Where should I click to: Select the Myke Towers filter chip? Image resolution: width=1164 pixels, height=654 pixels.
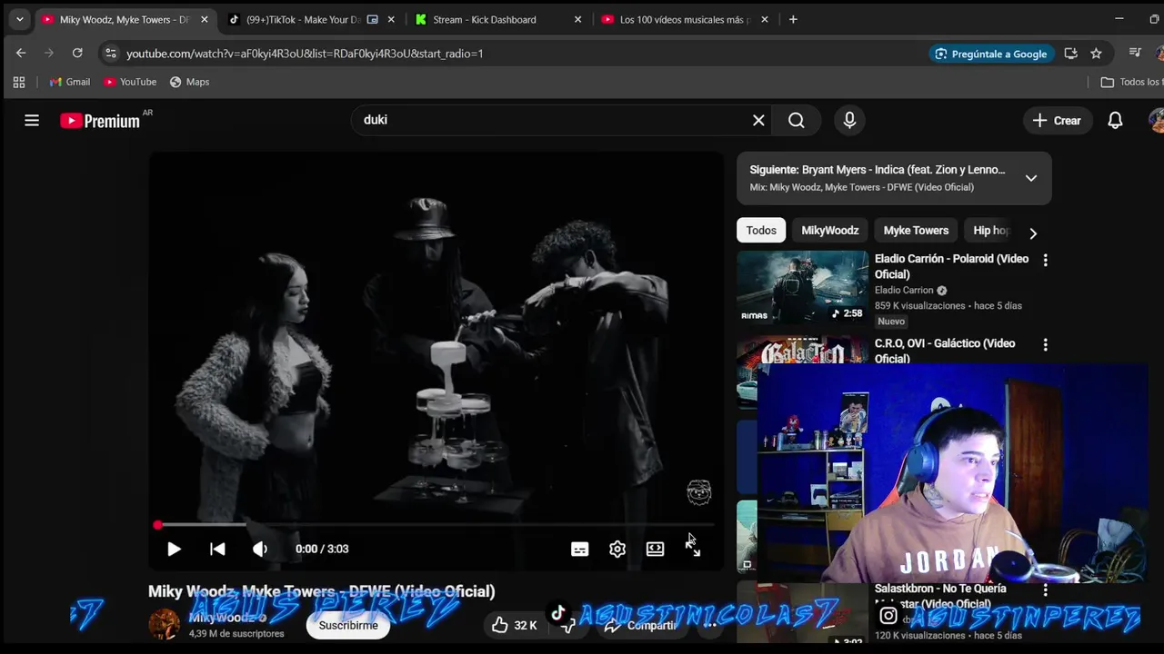916,231
